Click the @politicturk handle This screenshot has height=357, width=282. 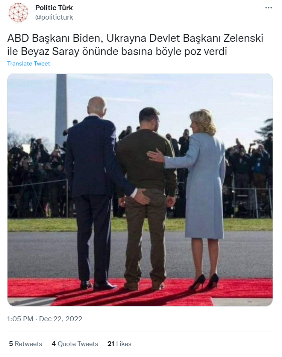[x=54, y=17]
